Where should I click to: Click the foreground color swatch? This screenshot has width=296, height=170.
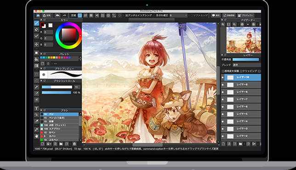pos(42,24)
